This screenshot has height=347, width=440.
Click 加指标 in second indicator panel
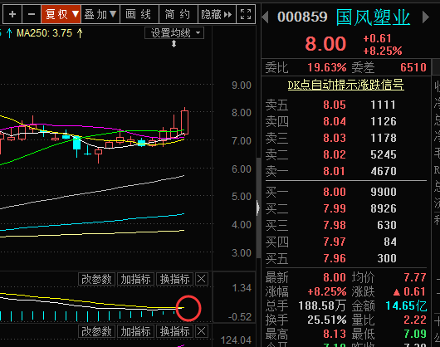click(135, 331)
